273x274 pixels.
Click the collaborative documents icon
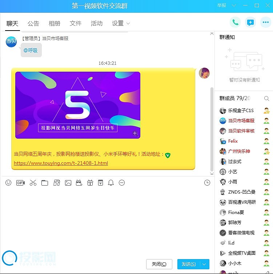click(57, 183)
